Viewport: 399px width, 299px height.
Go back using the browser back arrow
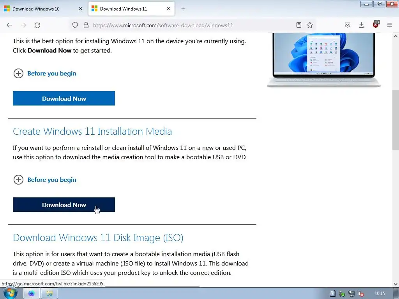pos(9,25)
